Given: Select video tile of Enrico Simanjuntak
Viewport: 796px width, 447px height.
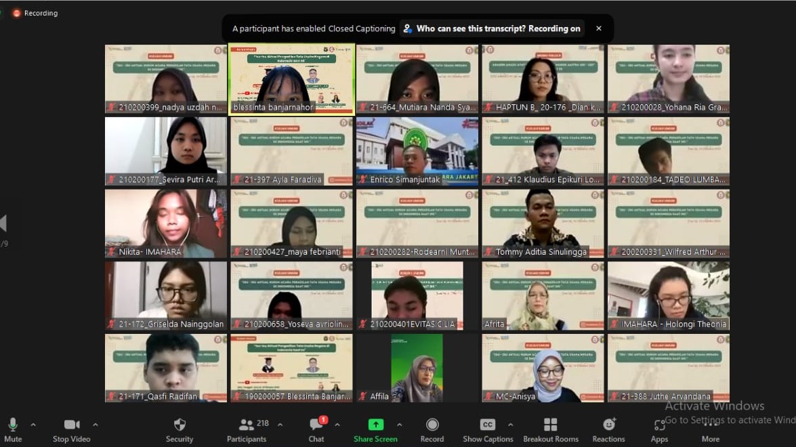Looking at the screenshot, I should [x=417, y=151].
